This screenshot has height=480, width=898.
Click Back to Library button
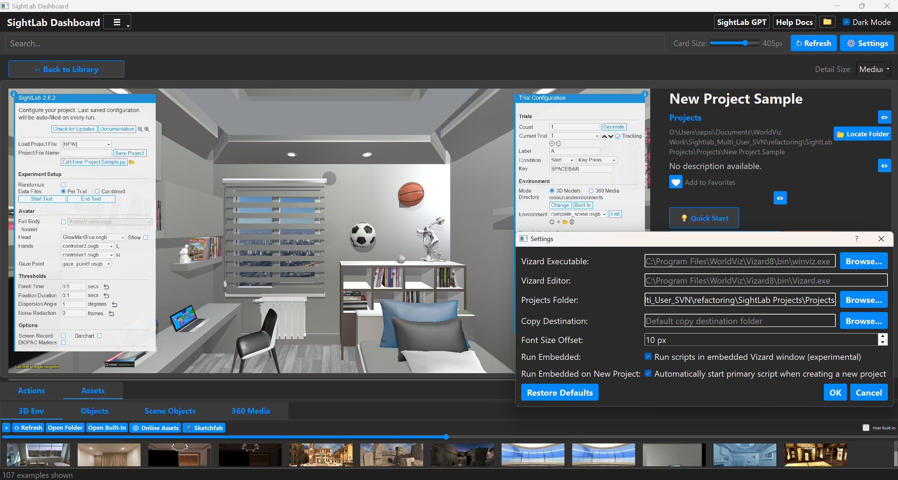[66, 69]
